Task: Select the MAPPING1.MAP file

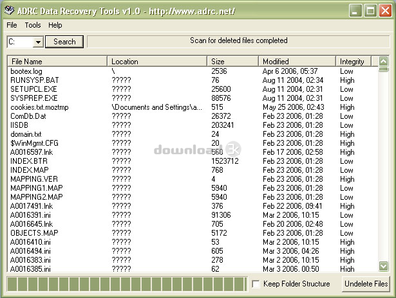Action: point(36,188)
